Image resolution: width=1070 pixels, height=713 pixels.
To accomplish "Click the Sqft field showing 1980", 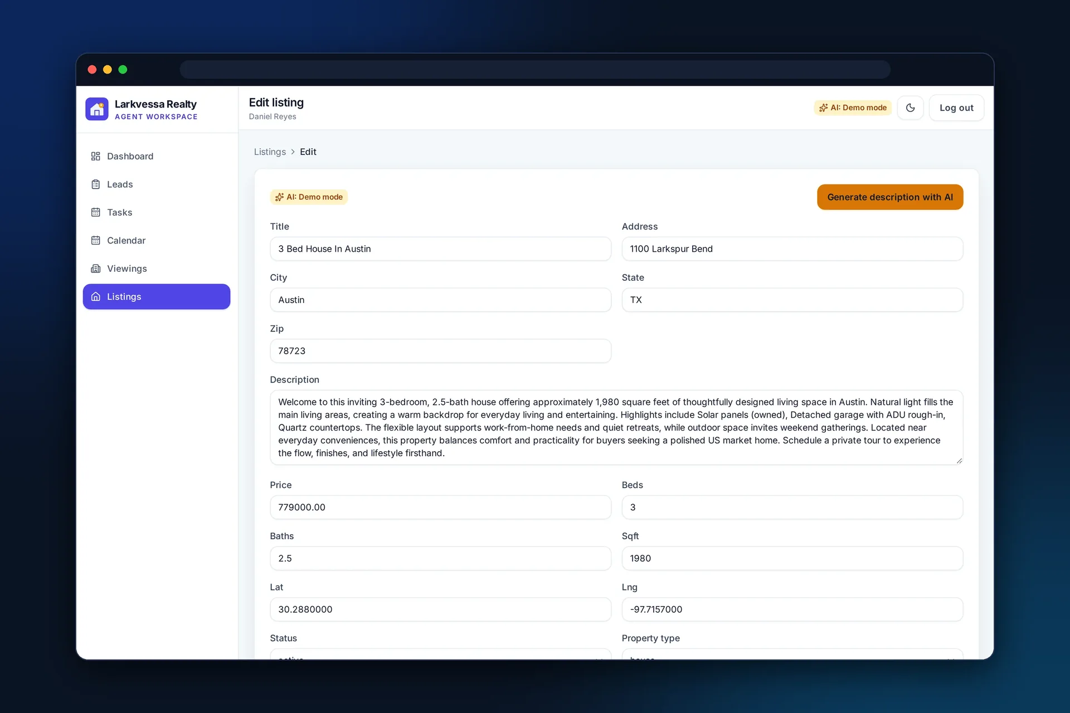I will tap(792, 559).
